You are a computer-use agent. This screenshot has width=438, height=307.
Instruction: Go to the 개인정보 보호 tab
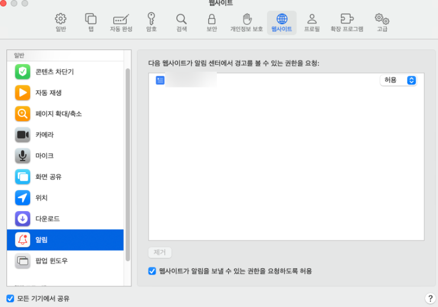click(246, 23)
